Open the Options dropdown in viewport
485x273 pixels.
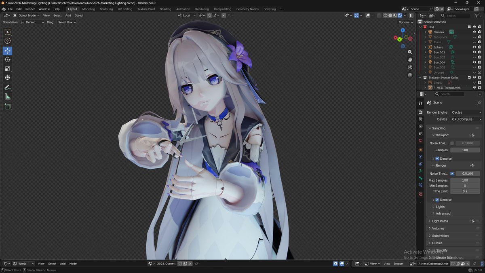(406, 22)
